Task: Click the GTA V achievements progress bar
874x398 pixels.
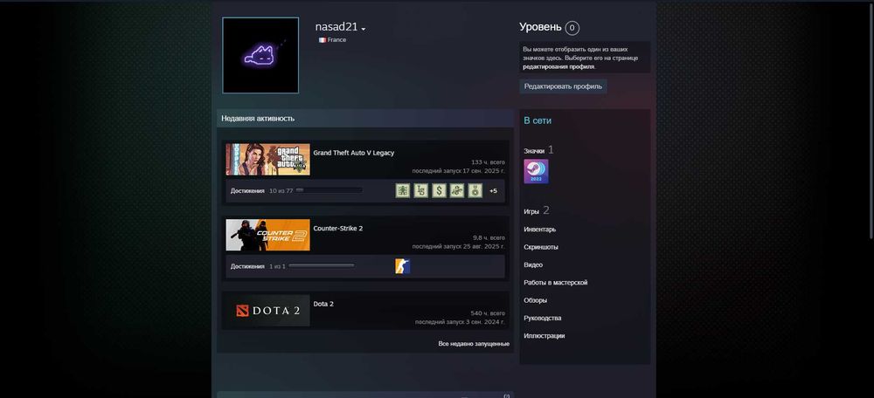Action: point(329,190)
